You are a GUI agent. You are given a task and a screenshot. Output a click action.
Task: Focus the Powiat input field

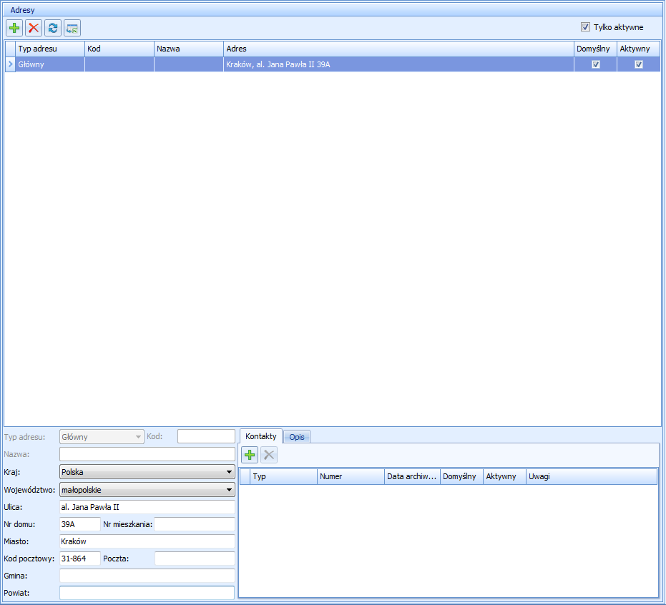[147, 593]
